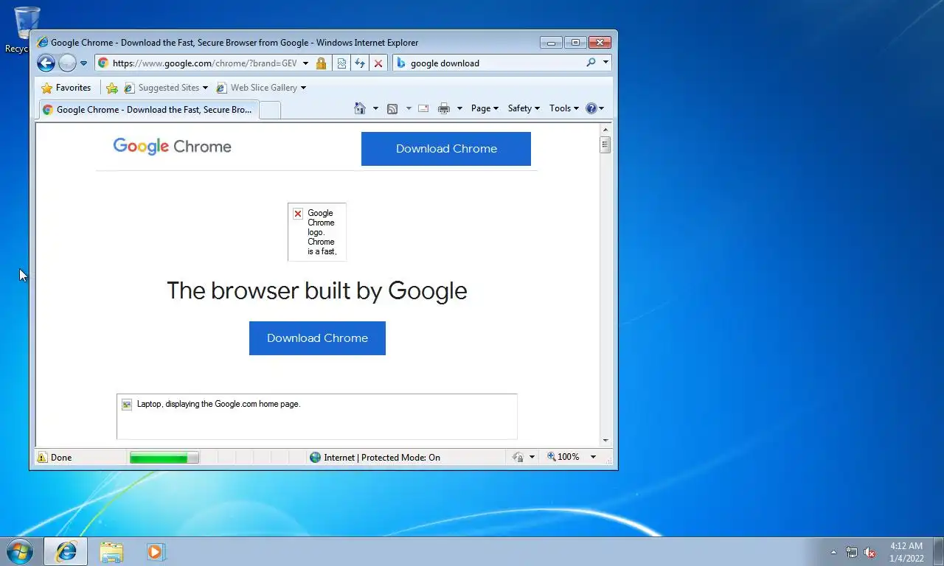Expand the zoom level dropdown arrow
Screen dimensions: 944x566
click(x=593, y=457)
